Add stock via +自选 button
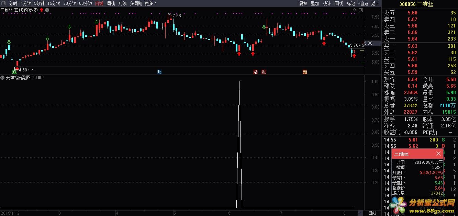Image resolution: width=458 pixels, height=216 pixels. (x=363, y=3)
